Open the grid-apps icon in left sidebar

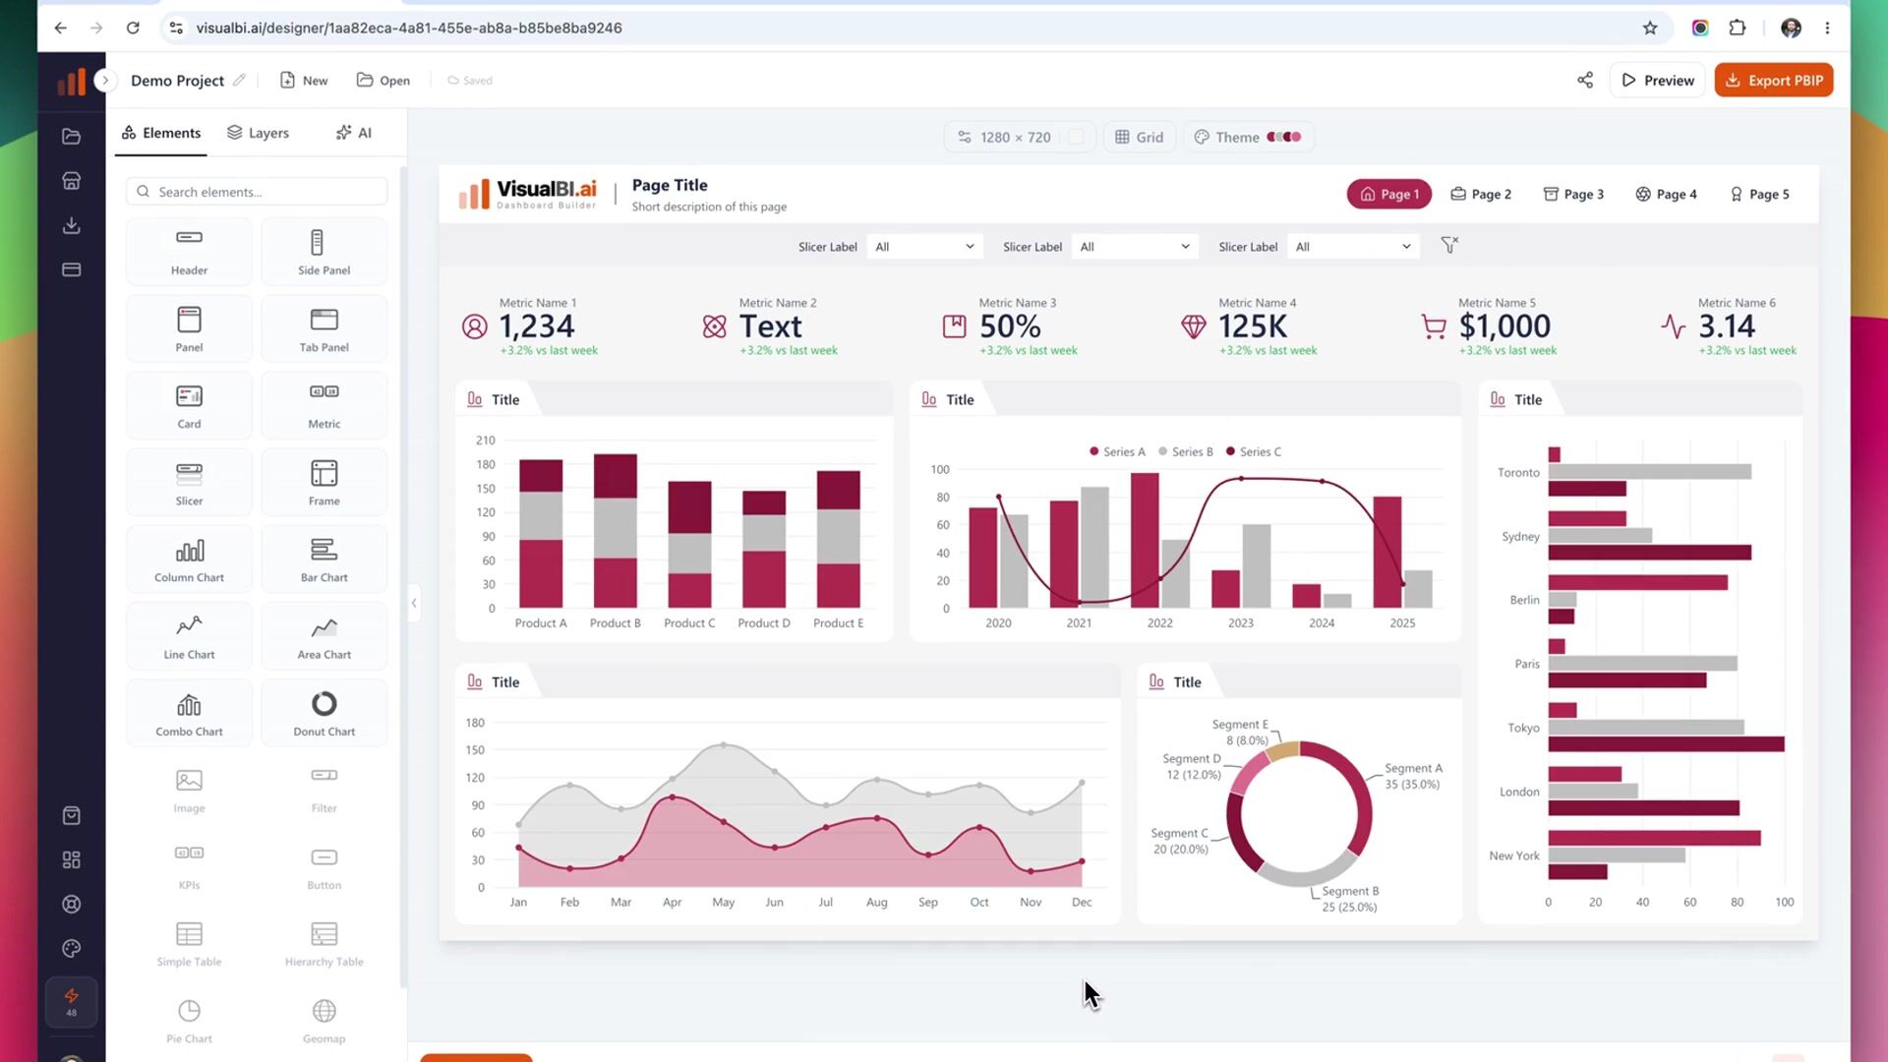coord(71,860)
